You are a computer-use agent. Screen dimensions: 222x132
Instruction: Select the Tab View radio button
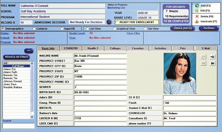point(145,29)
